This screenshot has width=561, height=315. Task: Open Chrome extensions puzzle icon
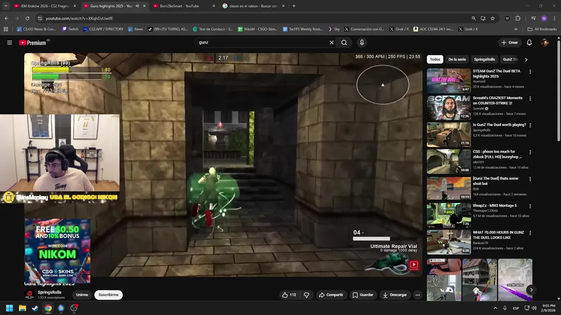point(518,18)
